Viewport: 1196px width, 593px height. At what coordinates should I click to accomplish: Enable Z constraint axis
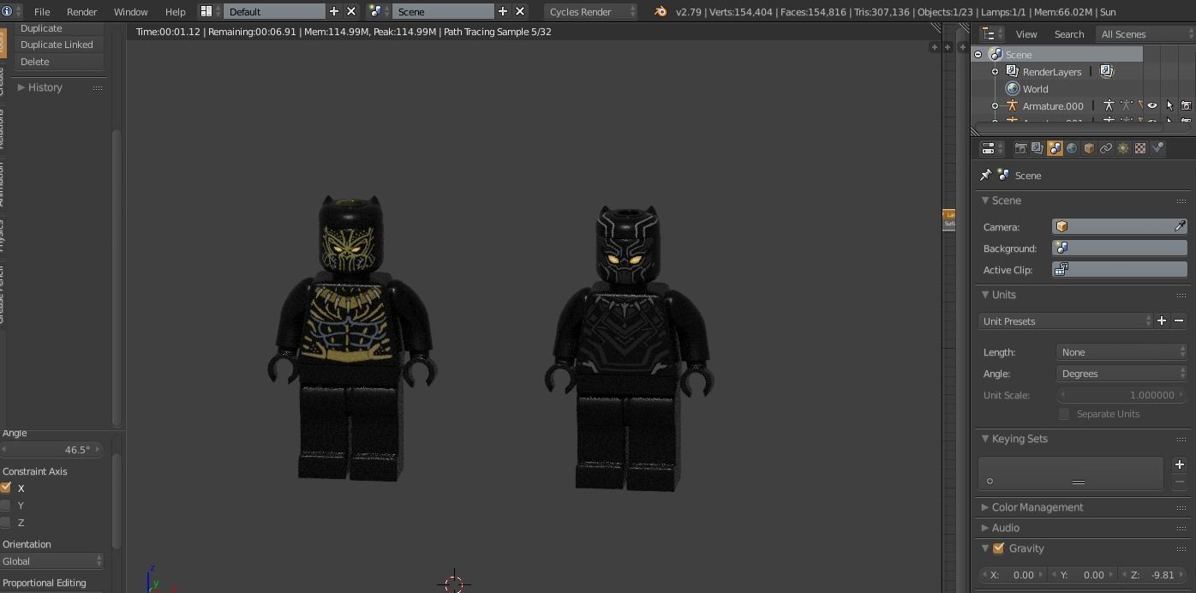pyautogui.click(x=6, y=522)
